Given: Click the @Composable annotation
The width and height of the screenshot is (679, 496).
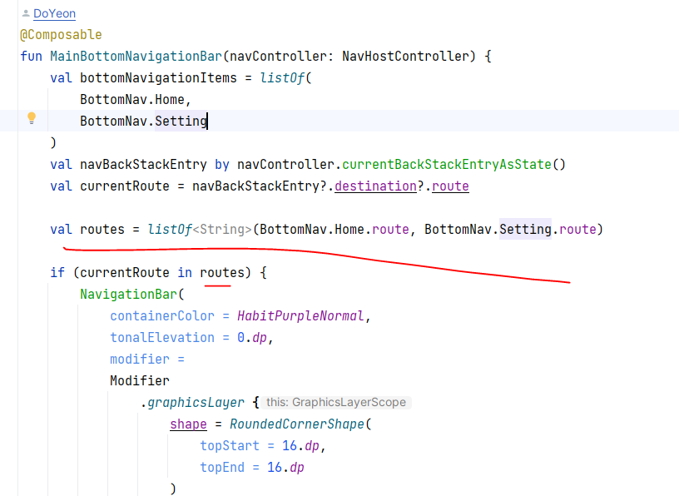Looking at the screenshot, I should click(x=61, y=35).
